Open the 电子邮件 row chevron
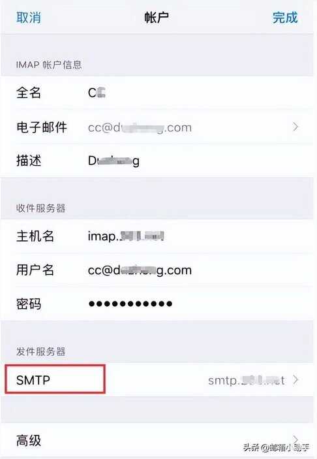317x459 pixels. [x=295, y=127]
